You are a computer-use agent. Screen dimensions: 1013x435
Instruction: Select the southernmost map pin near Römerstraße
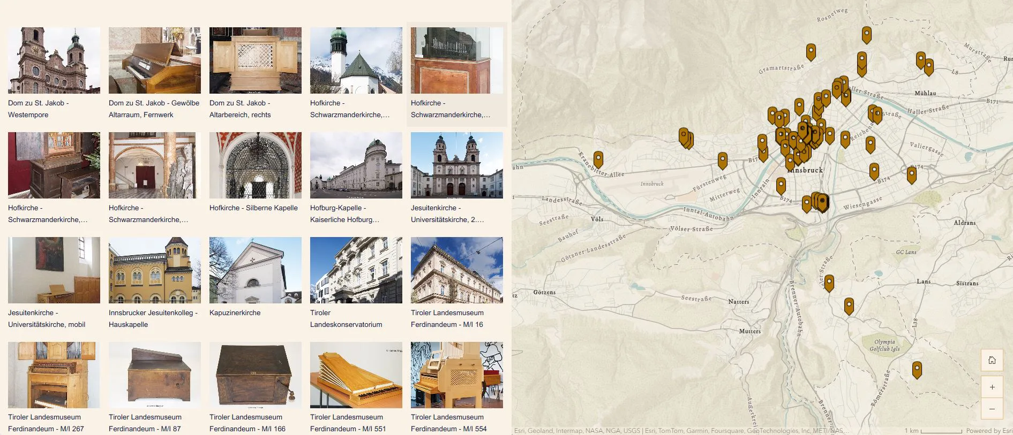(917, 369)
